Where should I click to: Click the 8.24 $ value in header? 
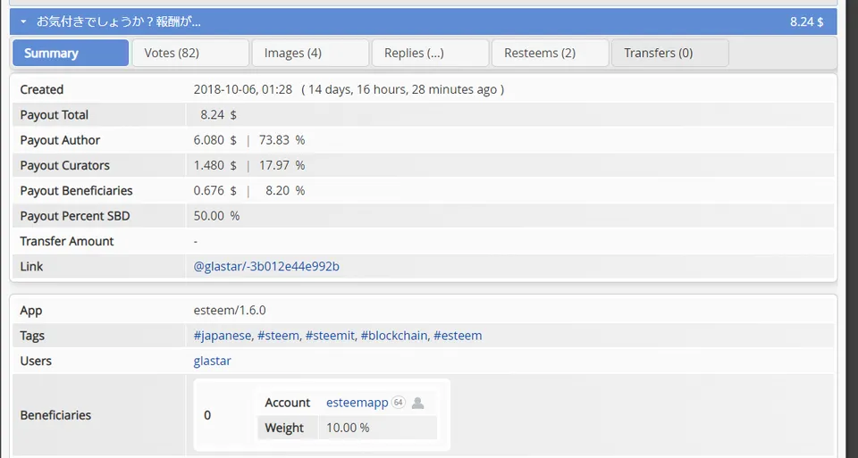(806, 21)
